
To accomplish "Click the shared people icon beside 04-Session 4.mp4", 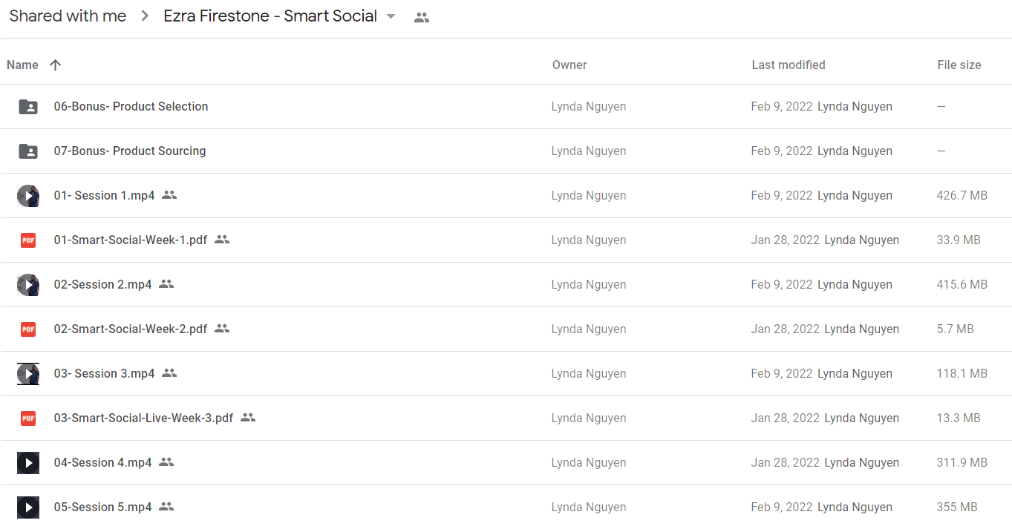I will tap(166, 462).
